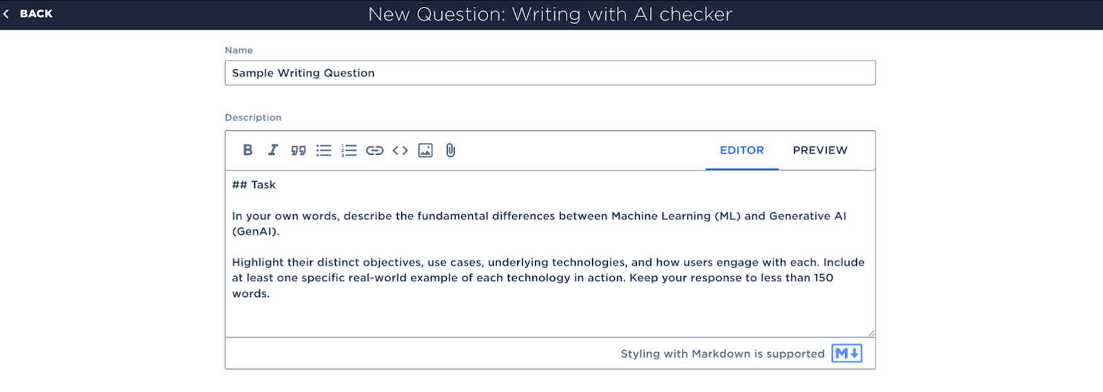Select the EDITOR tab
Viewport: 1103px width, 392px height.
pyautogui.click(x=742, y=150)
